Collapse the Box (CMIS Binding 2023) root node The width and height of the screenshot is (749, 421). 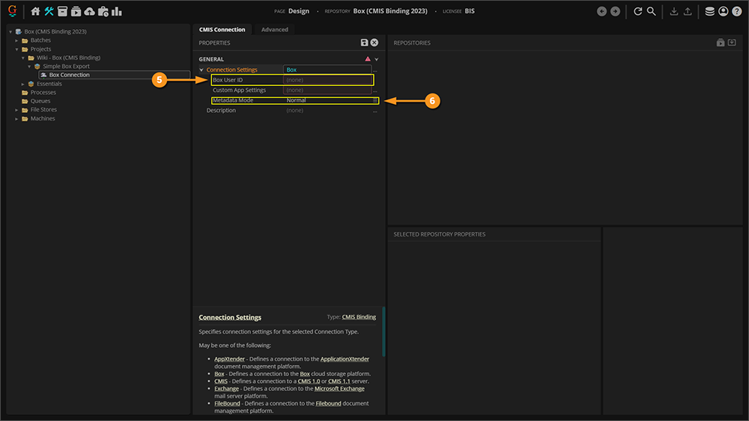pos(10,31)
